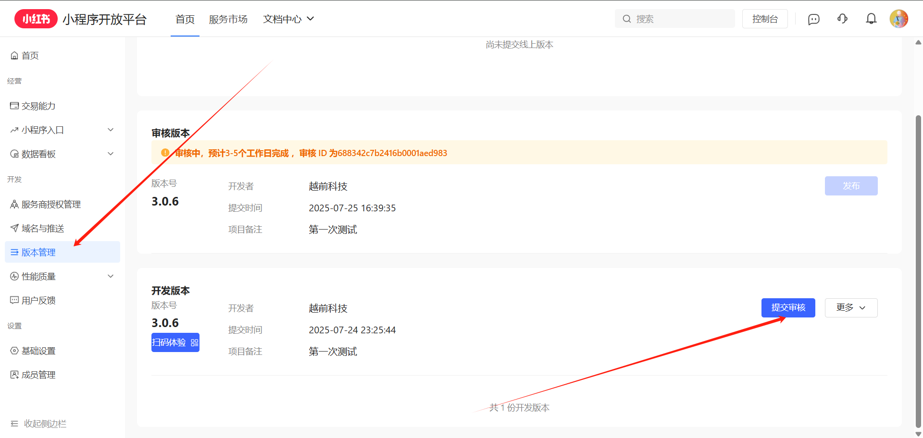Click the 扫码体验 QR code button

click(175, 342)
